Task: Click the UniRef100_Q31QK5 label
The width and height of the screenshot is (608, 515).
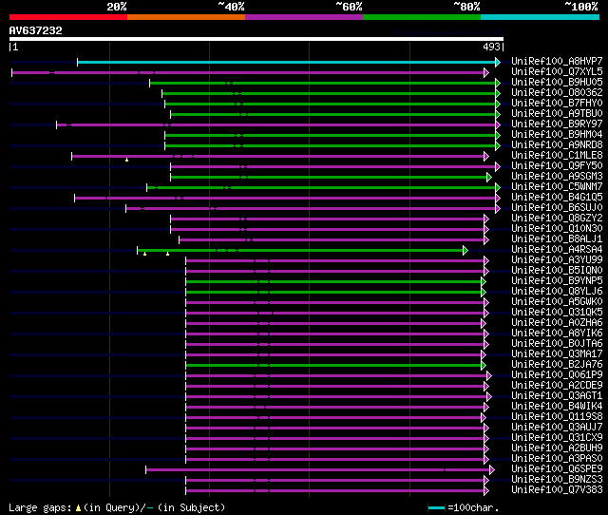Action: [x=557, y=313]
